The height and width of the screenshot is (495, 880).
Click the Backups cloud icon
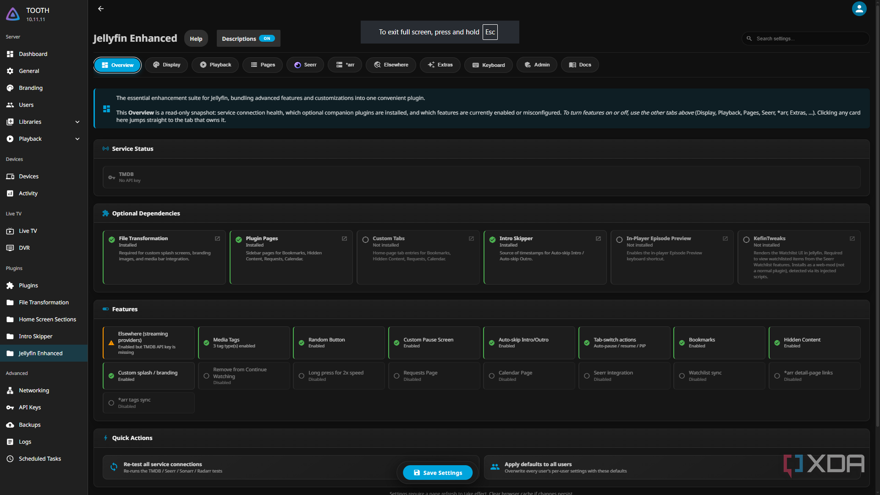tap(10, 425)
